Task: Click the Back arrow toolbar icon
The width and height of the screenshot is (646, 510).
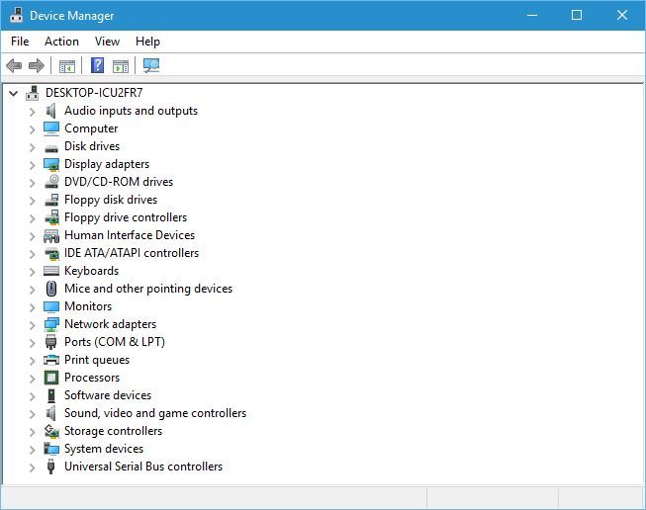Action: pos(14,65)
